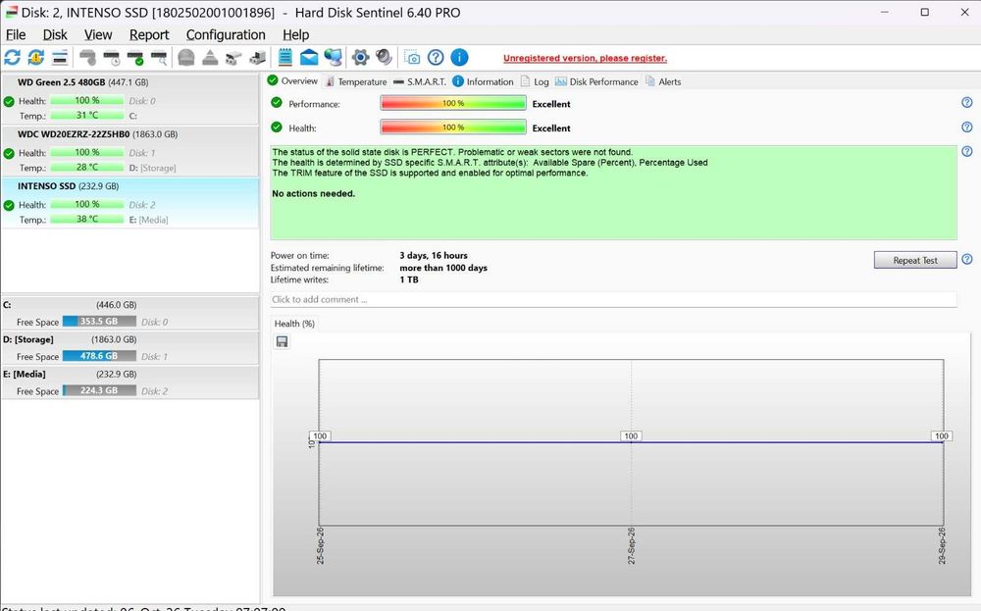Click disk icon with clock badge

pyautogui.click(x=112, y=58)
